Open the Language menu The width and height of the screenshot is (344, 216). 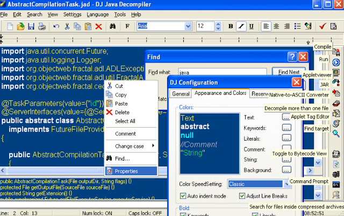(98, 15)
